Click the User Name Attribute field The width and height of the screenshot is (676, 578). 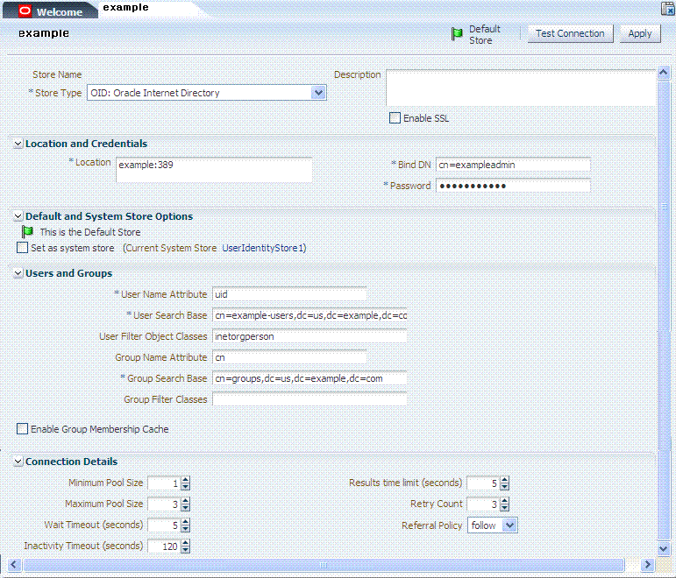(289, 294)
